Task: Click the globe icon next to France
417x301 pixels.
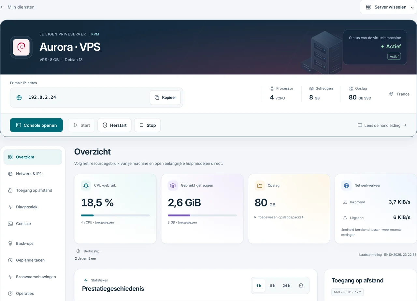Action: tap(391, 94)
